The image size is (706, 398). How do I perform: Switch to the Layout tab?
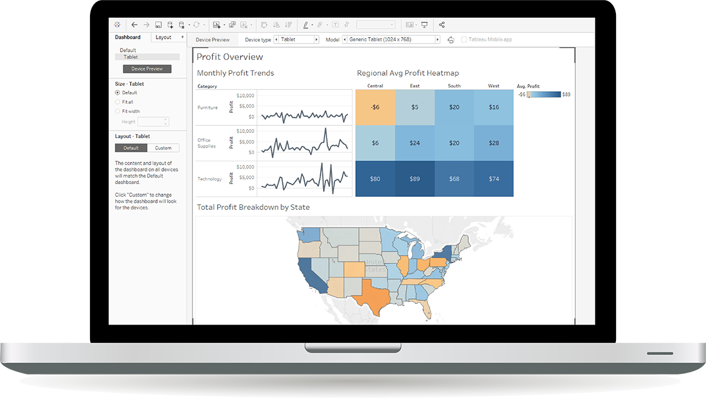tap(164, 37)
